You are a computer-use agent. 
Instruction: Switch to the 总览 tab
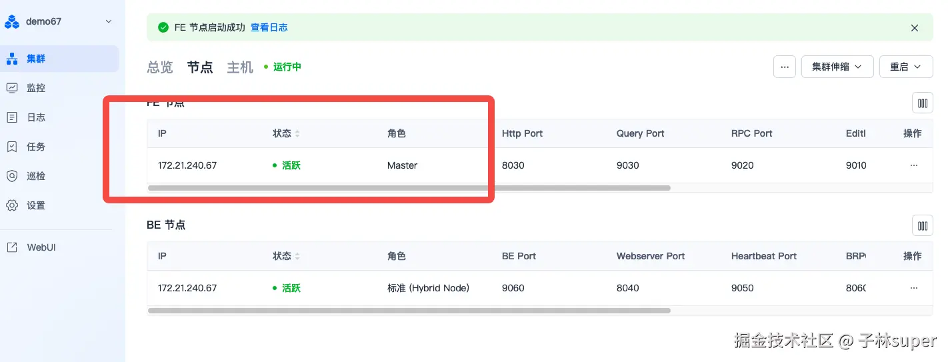(x=160, y=67)
